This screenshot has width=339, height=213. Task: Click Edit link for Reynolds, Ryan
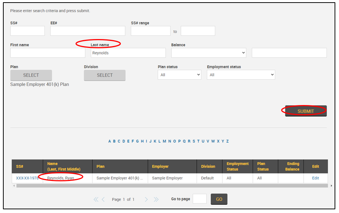(x=315, y=178)
